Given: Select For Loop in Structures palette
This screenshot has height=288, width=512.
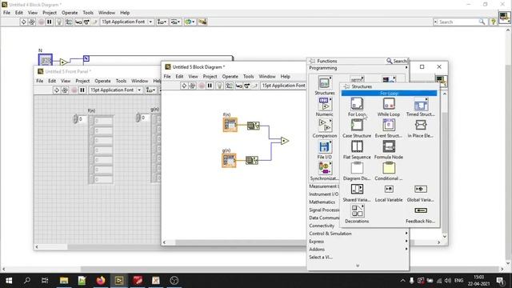Looking at the screenshot, I should coord(357,104).
